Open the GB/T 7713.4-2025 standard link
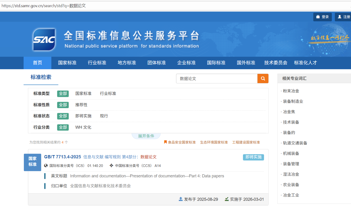Screen dimensions: 351x208 coord(63,157)
